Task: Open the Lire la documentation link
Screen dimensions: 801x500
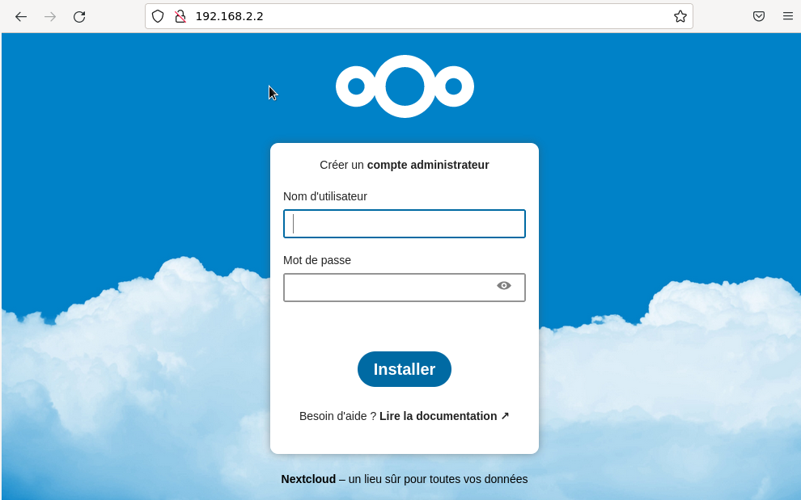Action: 444,416
